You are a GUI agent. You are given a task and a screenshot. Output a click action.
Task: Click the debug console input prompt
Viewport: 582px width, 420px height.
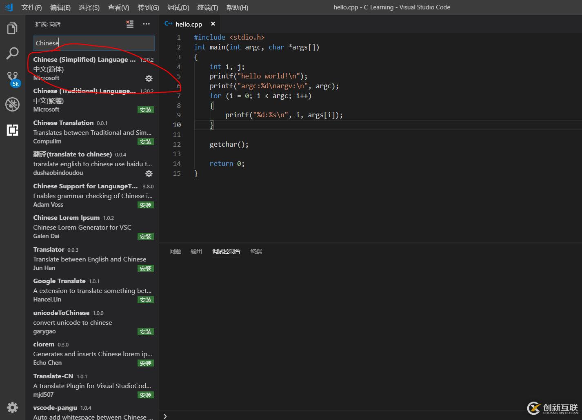click(165, 416)
